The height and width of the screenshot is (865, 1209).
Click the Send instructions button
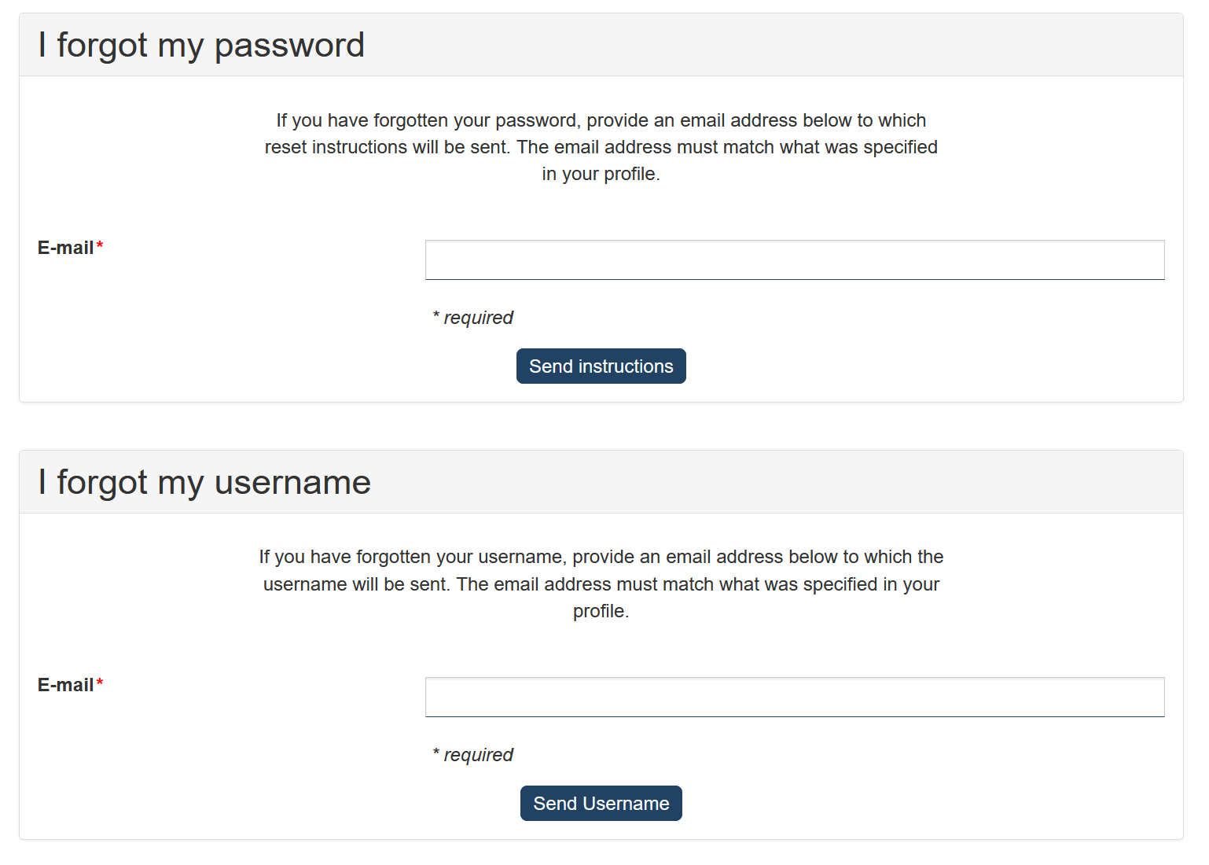pos(601,366)
